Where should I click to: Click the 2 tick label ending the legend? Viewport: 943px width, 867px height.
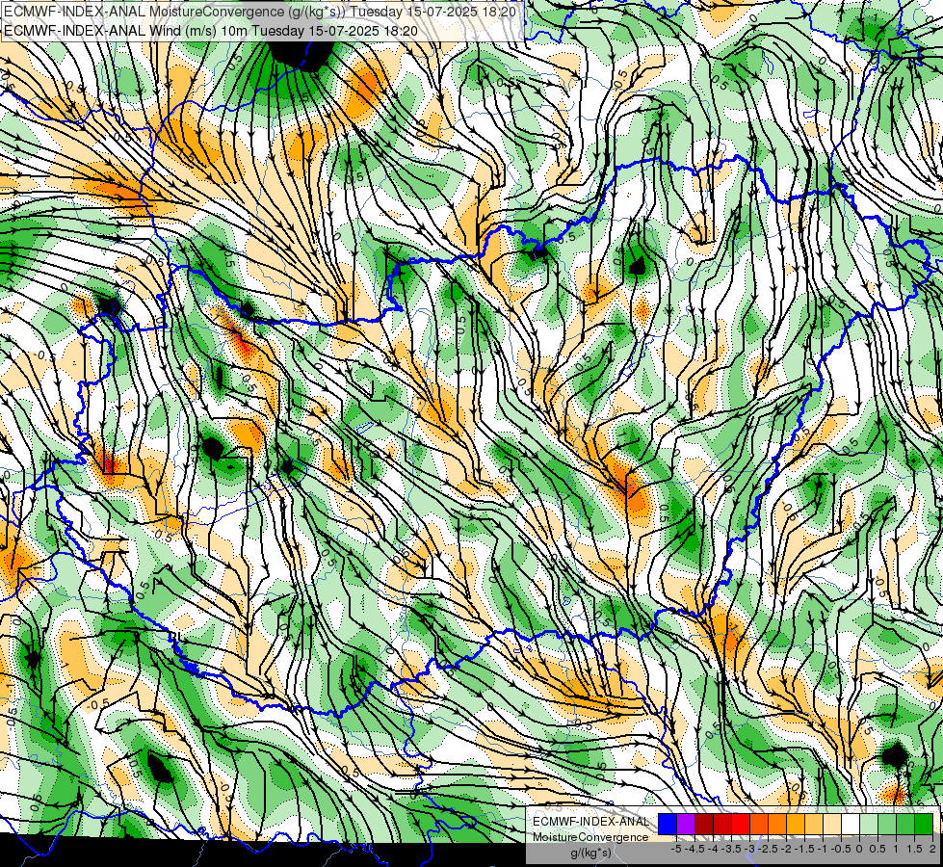tap(932, 849)
